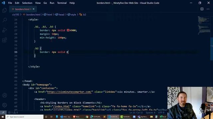Click the div id="container" line

[x=43, y=88]
